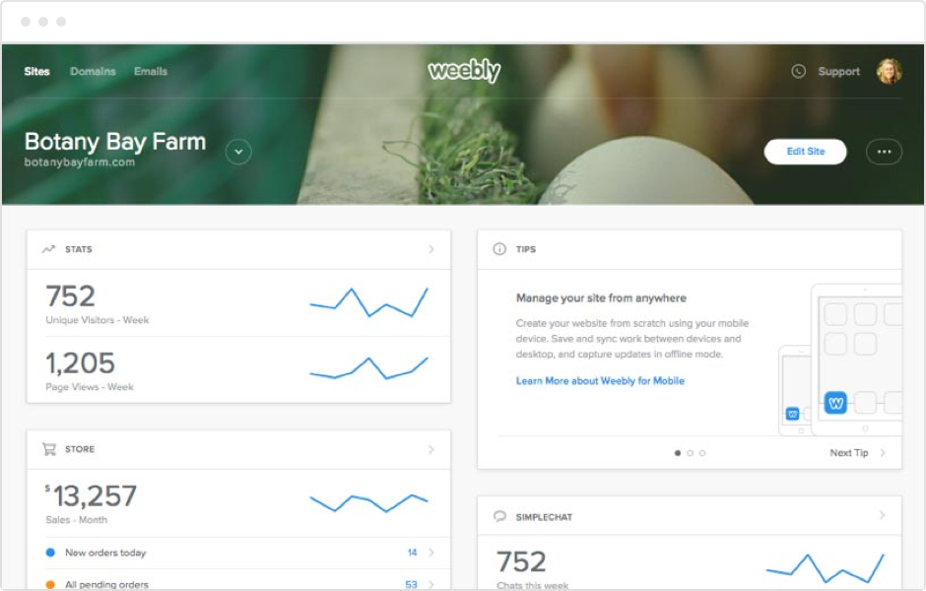Select the first tip pagination dot
The width and height of the screenshot is (926, 591).
pyautogui.click(x=678, y=453)
